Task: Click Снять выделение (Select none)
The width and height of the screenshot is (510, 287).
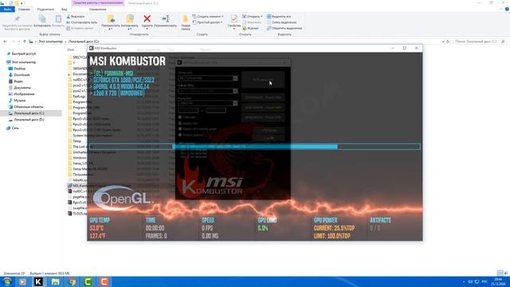Action: 281,22
